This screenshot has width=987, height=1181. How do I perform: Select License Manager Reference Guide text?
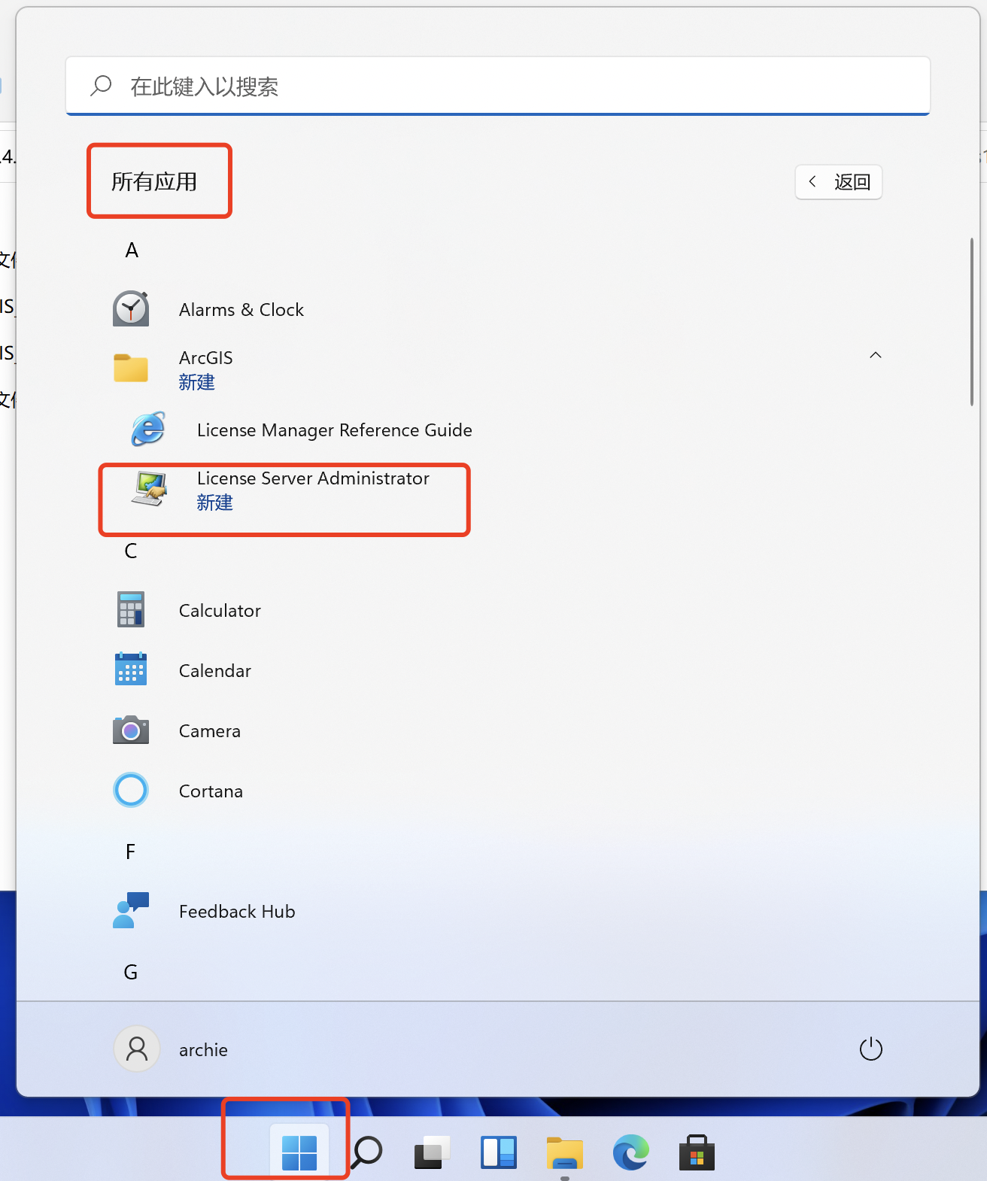335,430
